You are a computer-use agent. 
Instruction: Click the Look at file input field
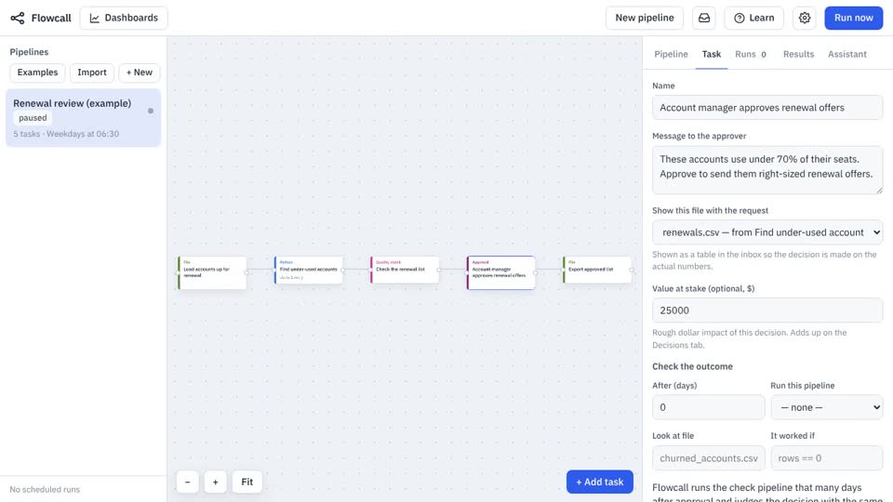(708, 458)
